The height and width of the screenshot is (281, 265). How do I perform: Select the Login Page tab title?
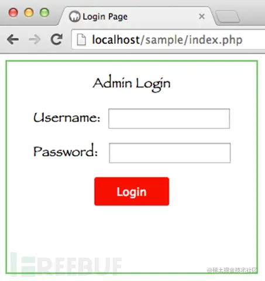pos(105,17)
